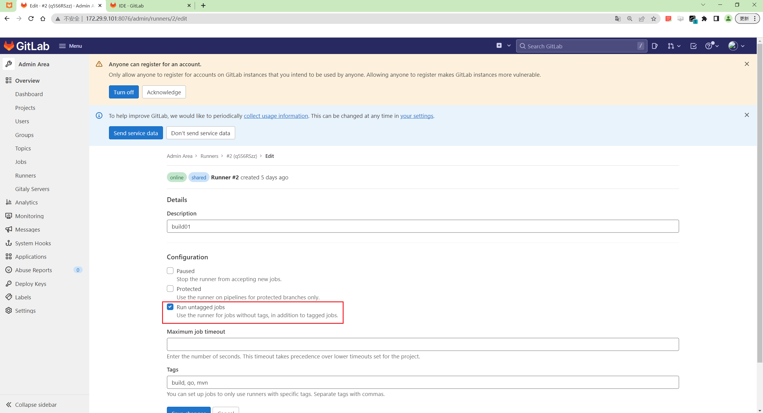Click the Labels tag icon
The height and width of the screenshot is (413, 763).
pos(9,297)
